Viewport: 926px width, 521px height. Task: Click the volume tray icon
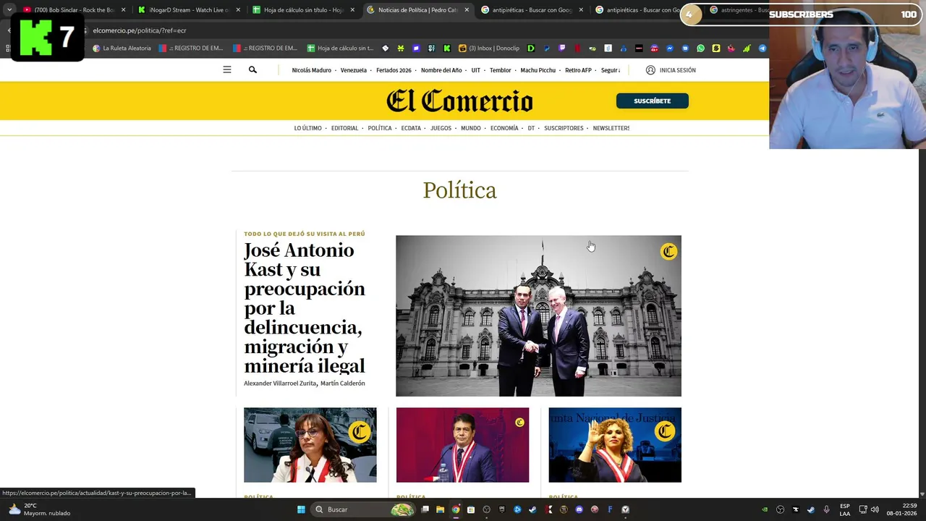pyautogui.click(x=875, y=509)
